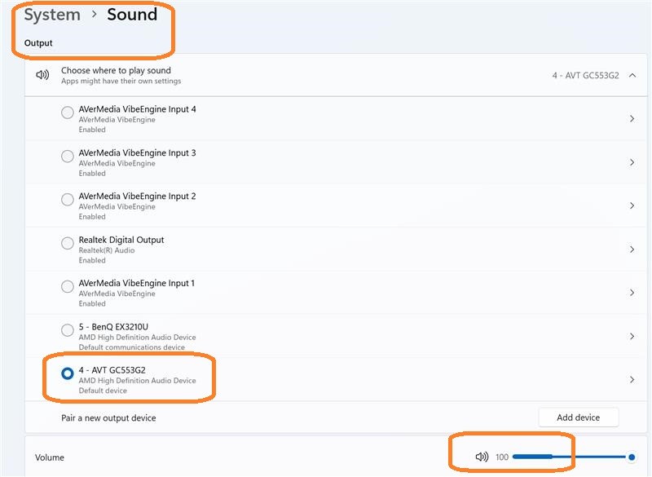Select AVerMedia VibeEngine Input 3 radio button

[x=68, y=157]
